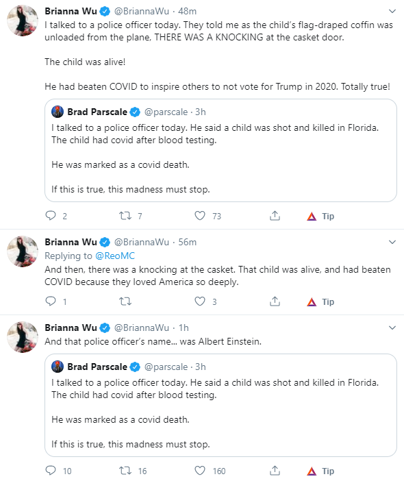This screenshot has height=481, width=404.
Task: Tip on the 56m reply tweet
Action: tap(320, 302)
